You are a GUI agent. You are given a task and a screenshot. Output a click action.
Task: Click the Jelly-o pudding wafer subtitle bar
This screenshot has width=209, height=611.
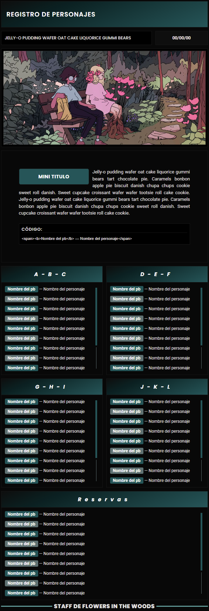pos(76,38)
